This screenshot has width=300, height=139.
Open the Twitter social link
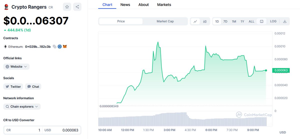click(x=13, y=86)
